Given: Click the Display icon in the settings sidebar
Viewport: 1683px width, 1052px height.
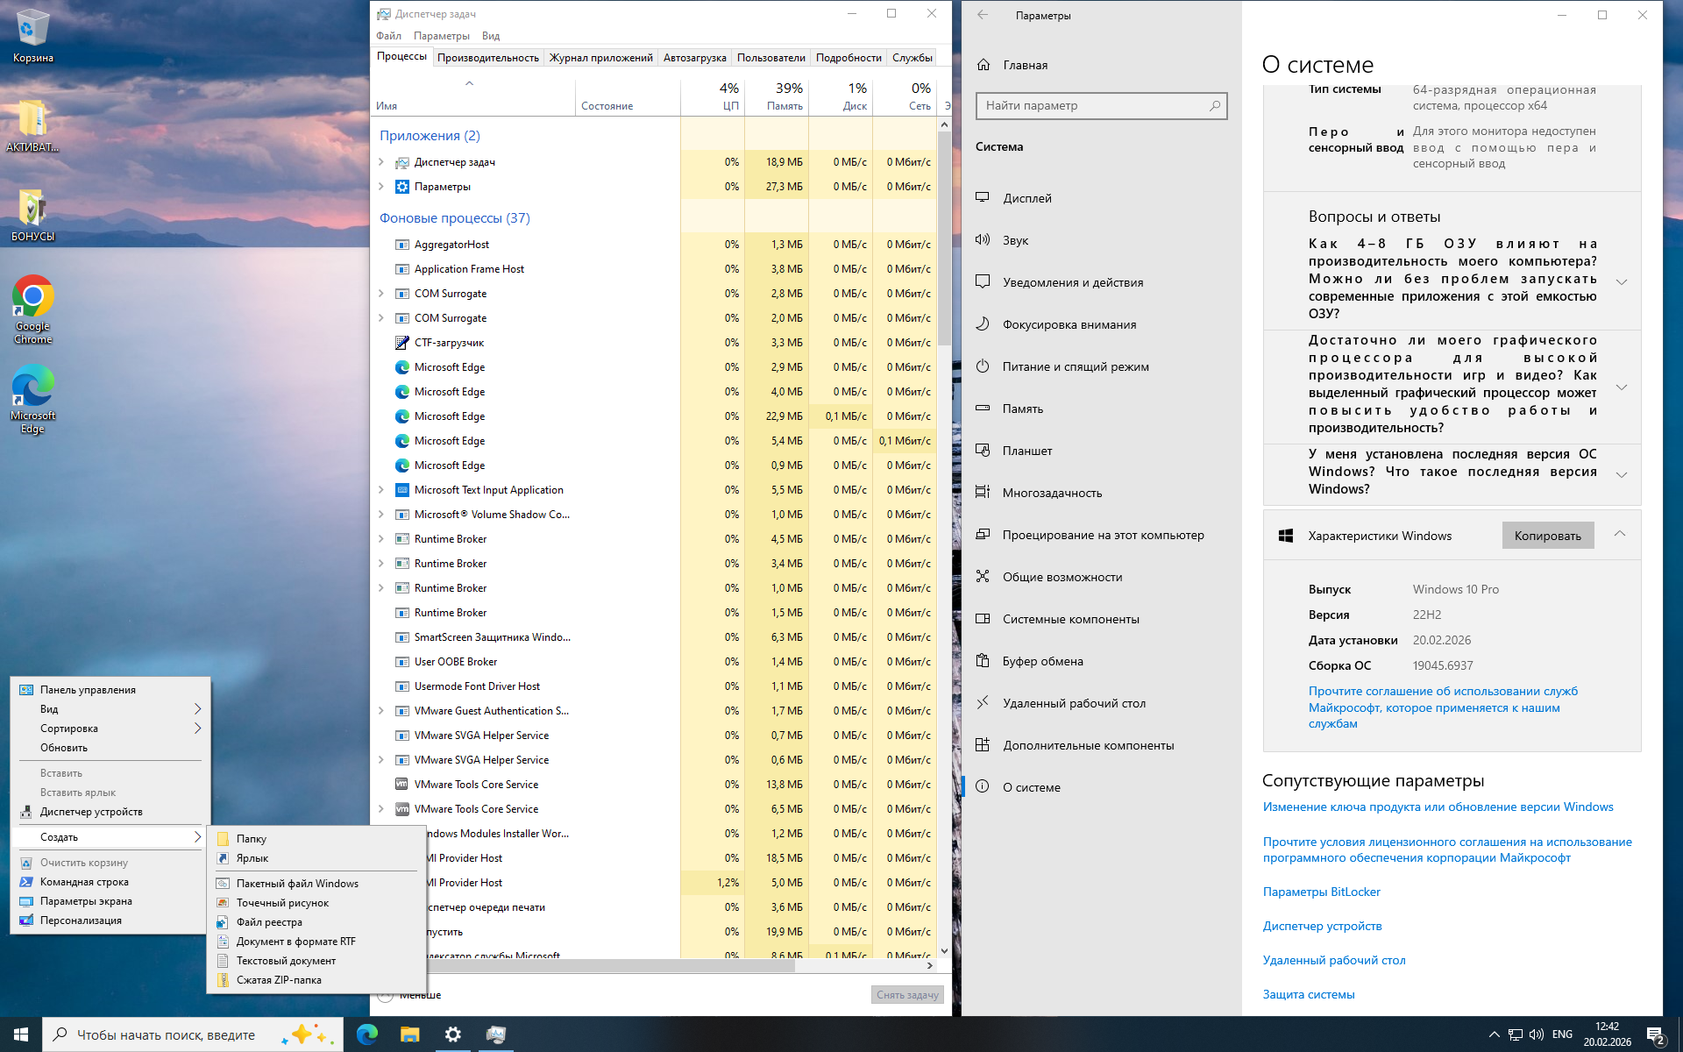Looking at the screenshot, I should tap(983, 198).
